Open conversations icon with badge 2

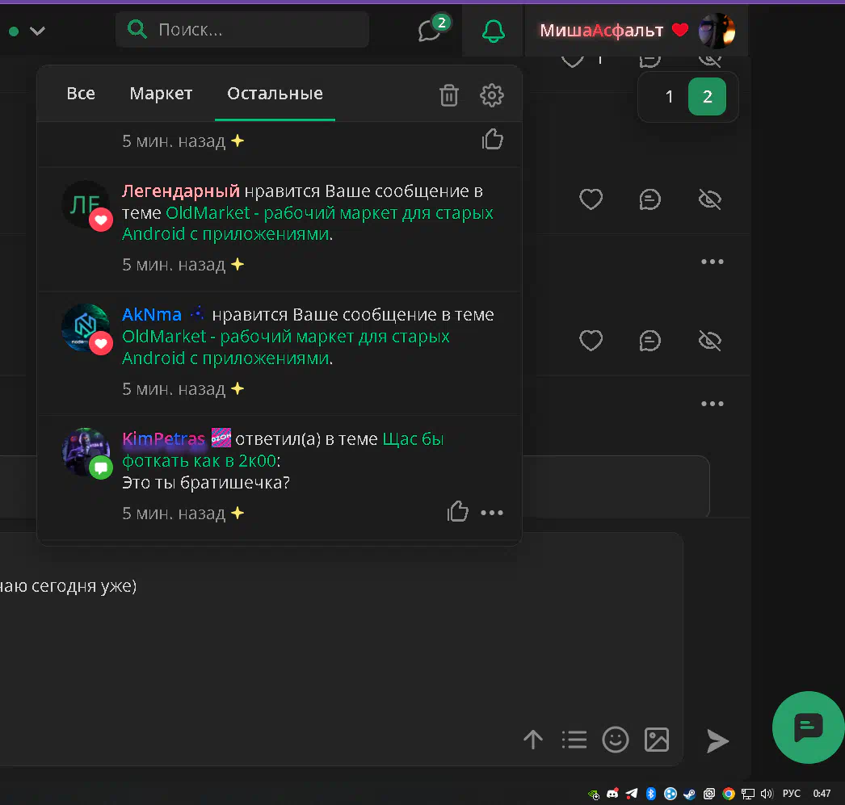click(x=431, y=31)
